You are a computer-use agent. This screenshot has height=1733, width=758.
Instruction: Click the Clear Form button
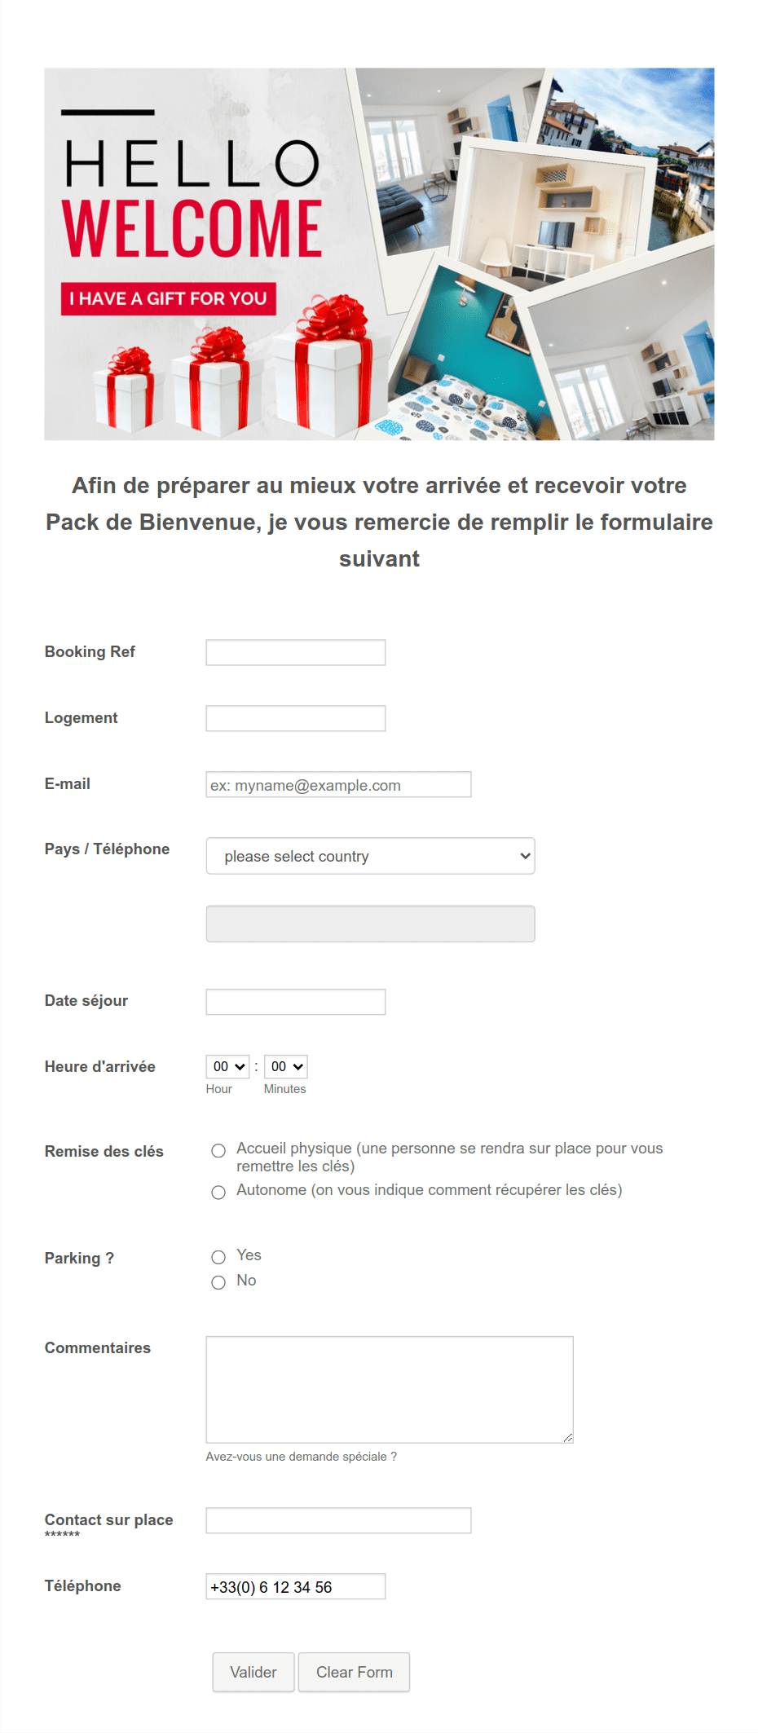point(354,1672)
